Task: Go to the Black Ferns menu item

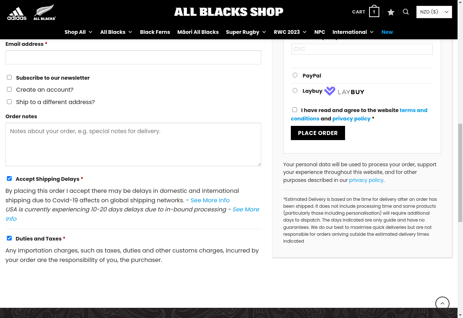Action: coord(155,32)
